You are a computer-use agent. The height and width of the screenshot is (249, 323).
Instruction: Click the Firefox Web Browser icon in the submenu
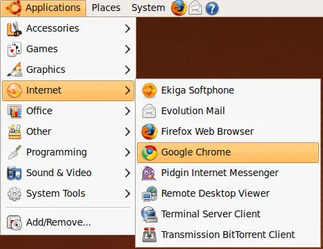(x=149, y=131)
